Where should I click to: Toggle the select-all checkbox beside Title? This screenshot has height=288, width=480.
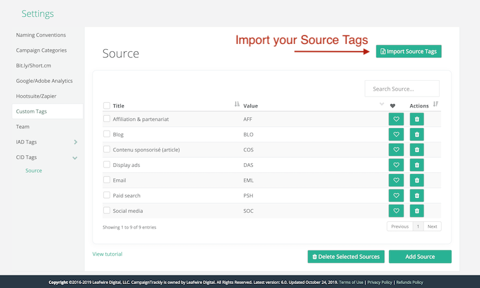(x=107, y=105)
